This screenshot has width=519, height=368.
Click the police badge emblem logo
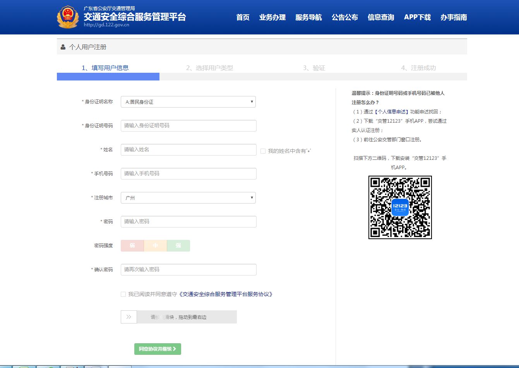click(68, 17)
